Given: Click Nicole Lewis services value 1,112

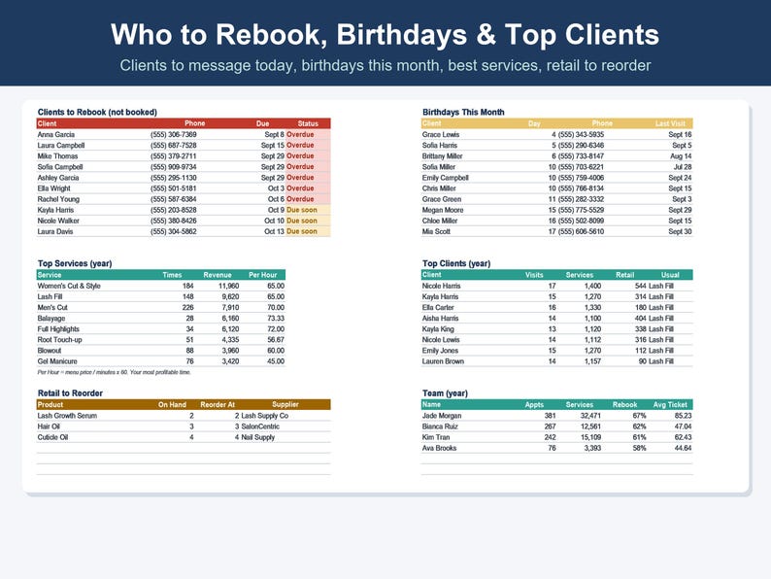Looking at the screenshot, I should (592, 340).
